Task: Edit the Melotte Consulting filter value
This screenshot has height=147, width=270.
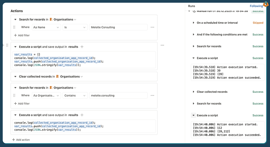Action: tap(118, 27)
